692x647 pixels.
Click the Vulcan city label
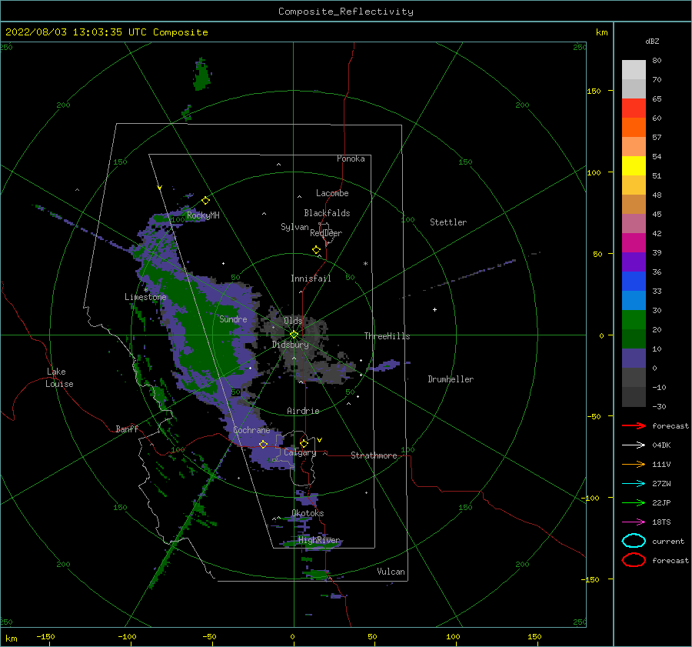[391, 572]
